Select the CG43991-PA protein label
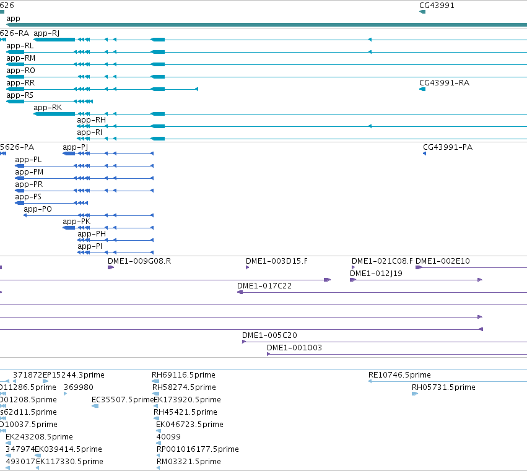Image resolution: width=527 pixels, height=471 pixels. tap(448, 147)
